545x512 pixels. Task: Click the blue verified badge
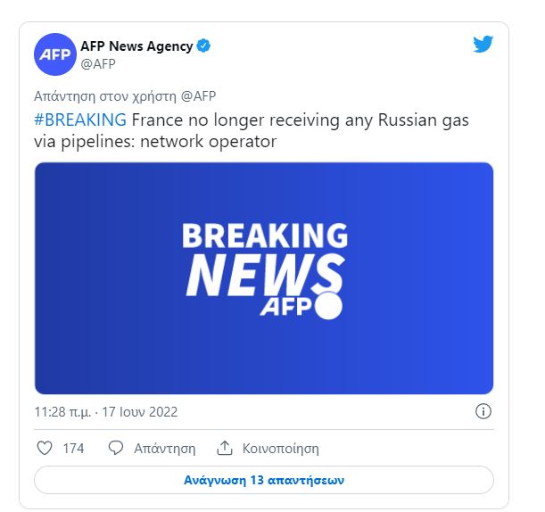click(x=204, y=46)
